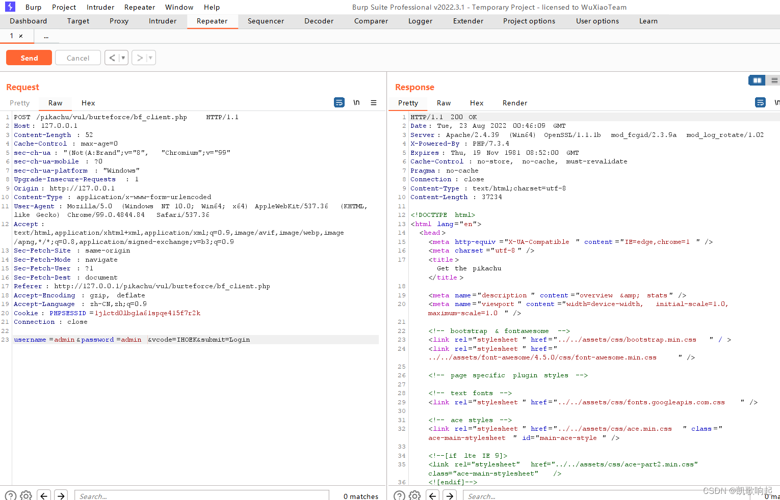This screenshot has height=500, width=780.
Task: Send the request
Action: [x=29, y=58]
